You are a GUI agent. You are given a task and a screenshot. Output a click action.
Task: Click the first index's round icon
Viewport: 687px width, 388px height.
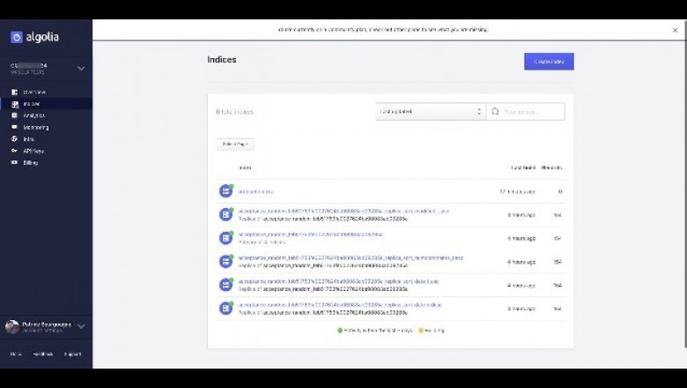coord(226,190)
